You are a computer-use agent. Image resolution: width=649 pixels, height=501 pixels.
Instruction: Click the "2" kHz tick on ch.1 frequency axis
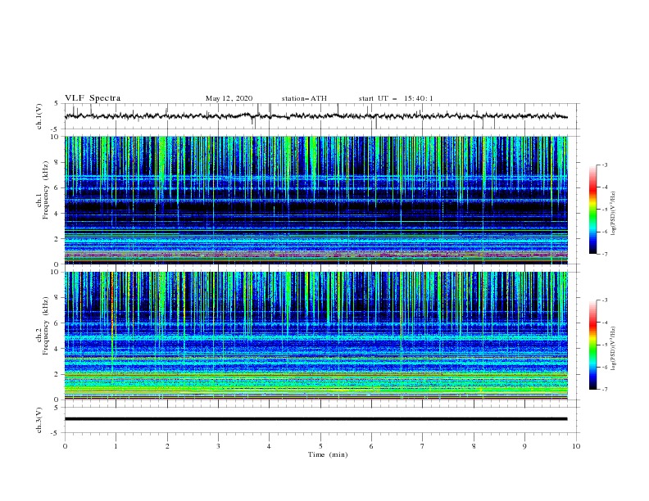pyautogui.click(x=58, y=239)
